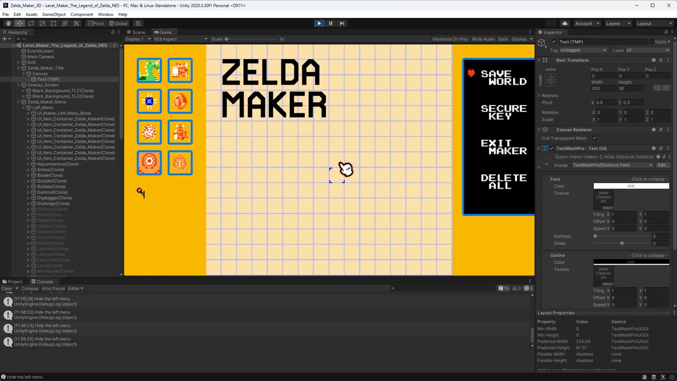Click the status bar bug debug icon
This screenshot has width=677, height=381.
[x=645, y=377]
